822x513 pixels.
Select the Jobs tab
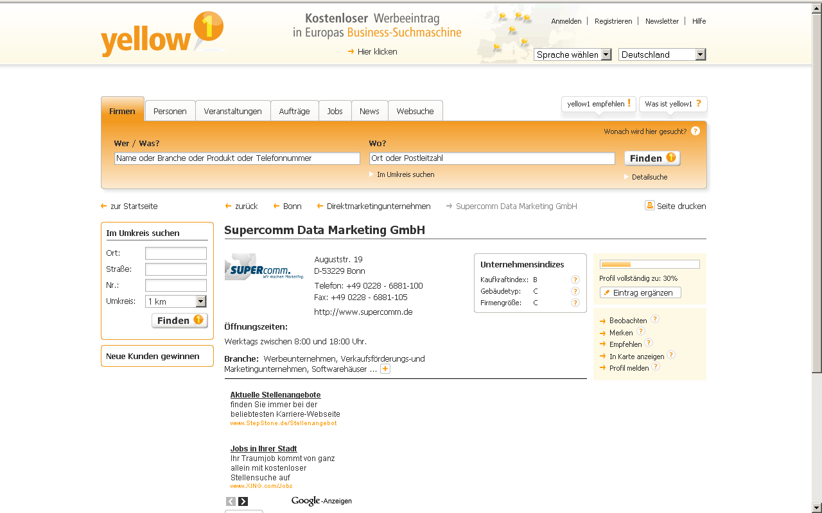(335, 111)
